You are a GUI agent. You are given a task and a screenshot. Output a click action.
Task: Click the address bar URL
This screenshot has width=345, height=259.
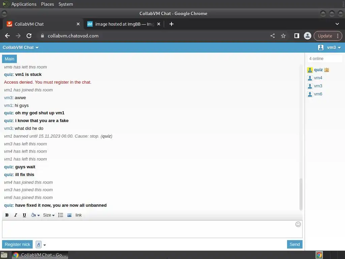pos(73,36)
